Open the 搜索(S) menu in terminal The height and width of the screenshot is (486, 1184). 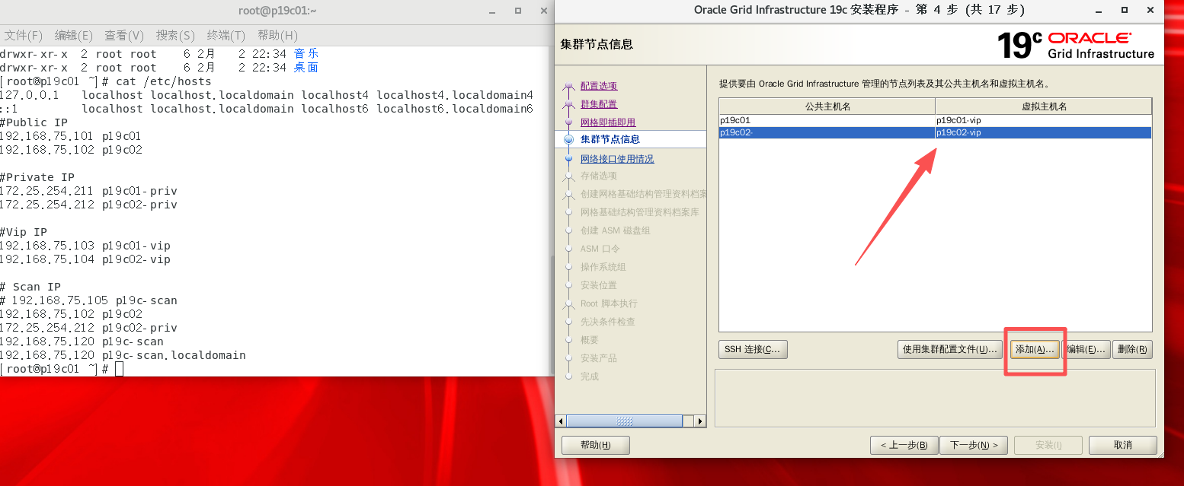click(175, 36)
